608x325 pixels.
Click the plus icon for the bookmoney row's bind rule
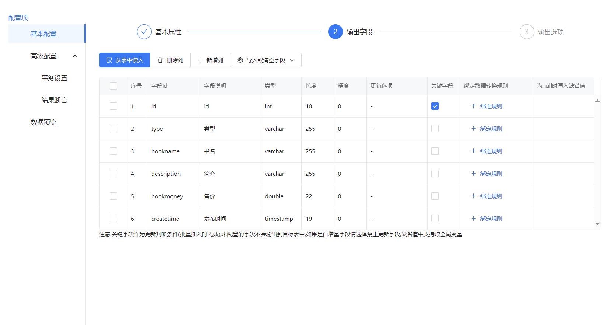(473, 196)
